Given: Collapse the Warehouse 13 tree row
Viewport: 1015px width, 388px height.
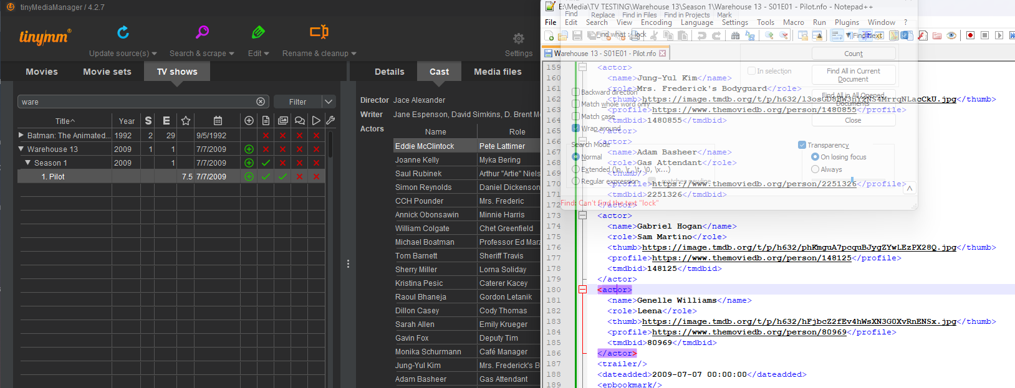Looking at the screenshot, I should point(21,149).
